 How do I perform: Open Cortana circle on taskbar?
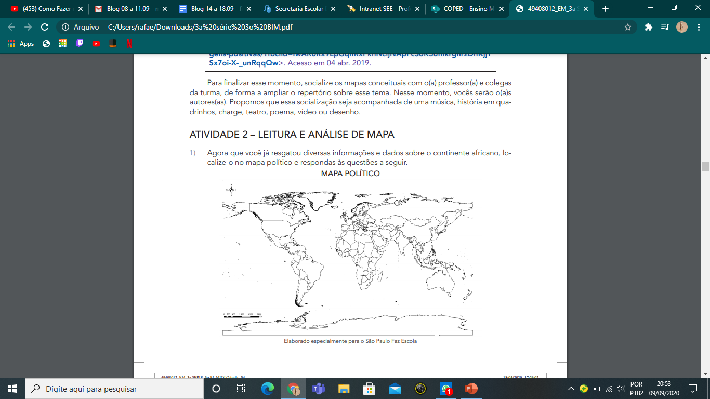click(x=216, y=389)
